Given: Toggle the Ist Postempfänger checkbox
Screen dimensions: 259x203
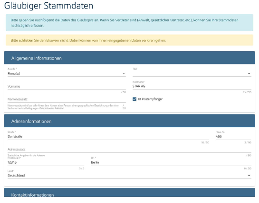Looking at the screenshot, I should tap(134, 99).
